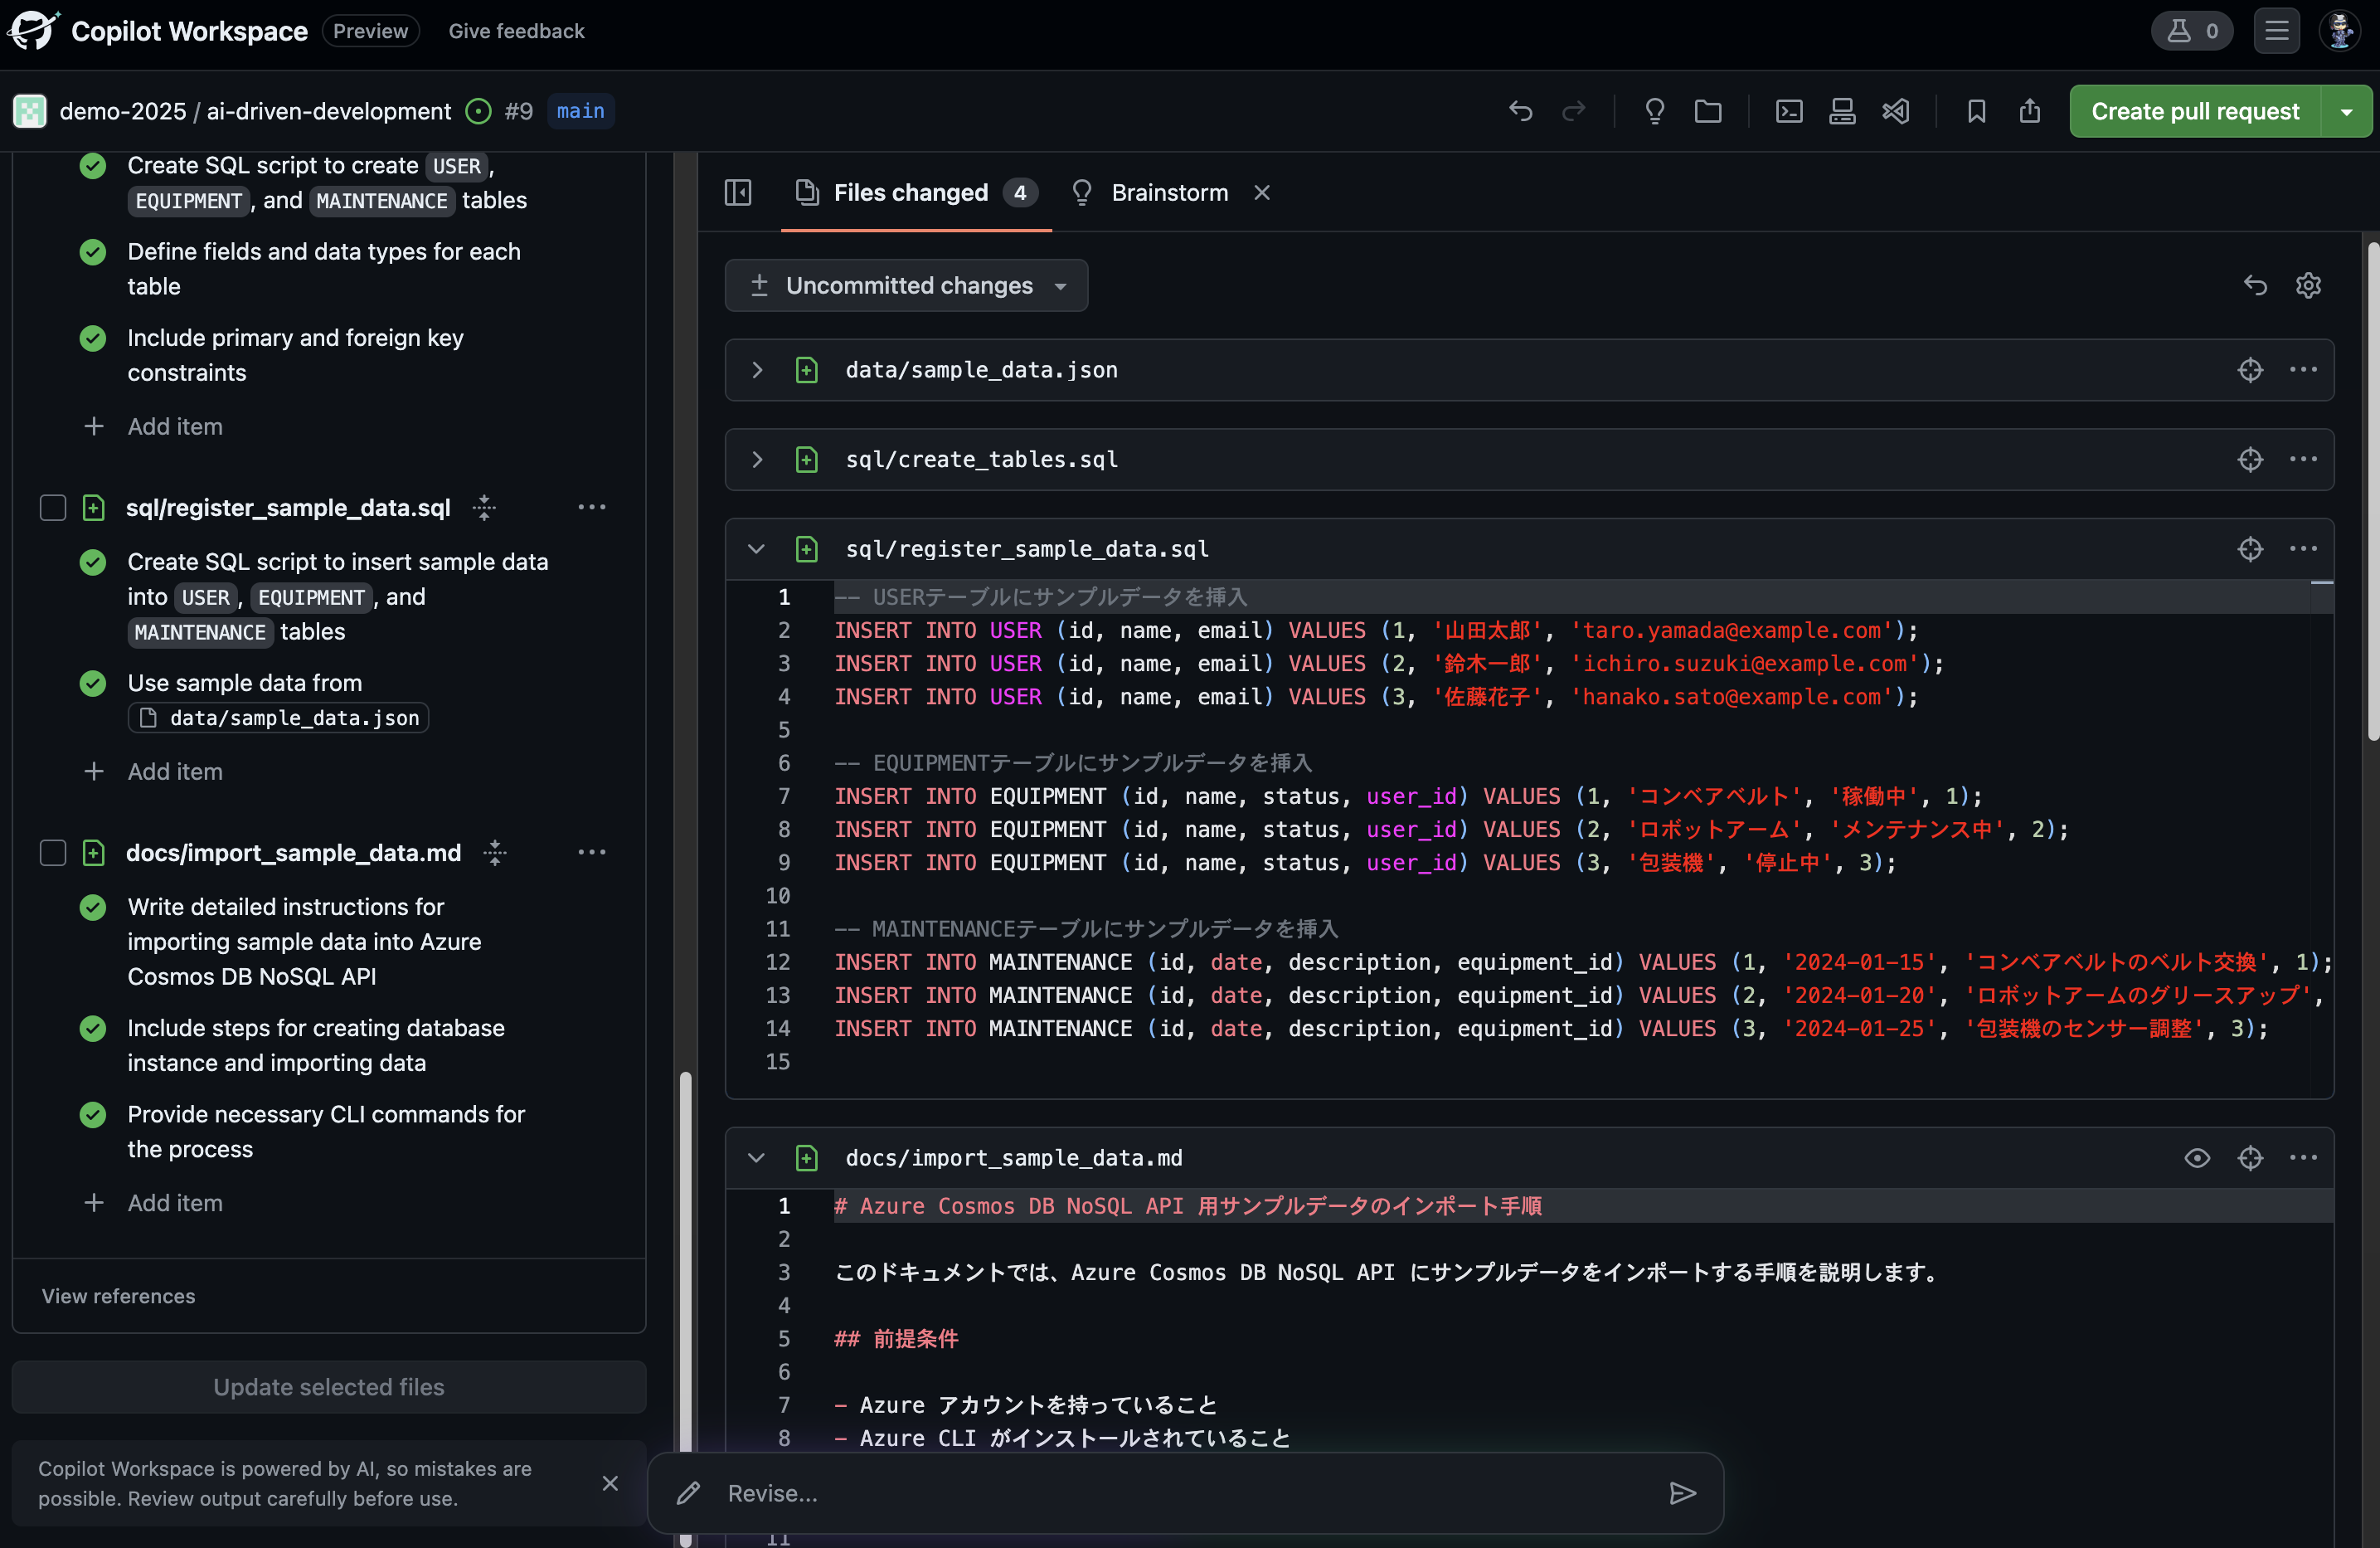Open Codespace computer icon in toolbar

point(1842,111)
